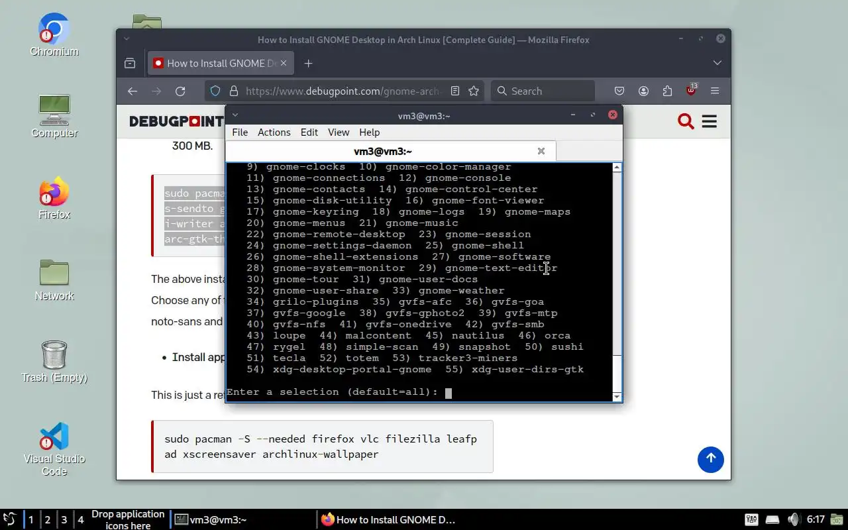
Task: Open the terminal window menu chevron
Action: coord(235,115)
